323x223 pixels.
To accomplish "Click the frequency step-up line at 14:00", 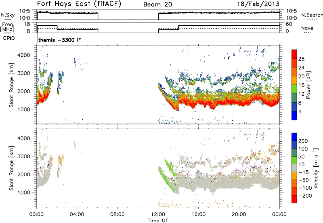I will [x=178, y=27].
